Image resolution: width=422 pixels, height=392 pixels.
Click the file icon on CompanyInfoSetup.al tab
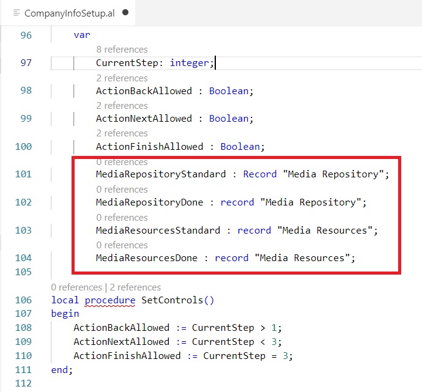click(x=17, y=12)
